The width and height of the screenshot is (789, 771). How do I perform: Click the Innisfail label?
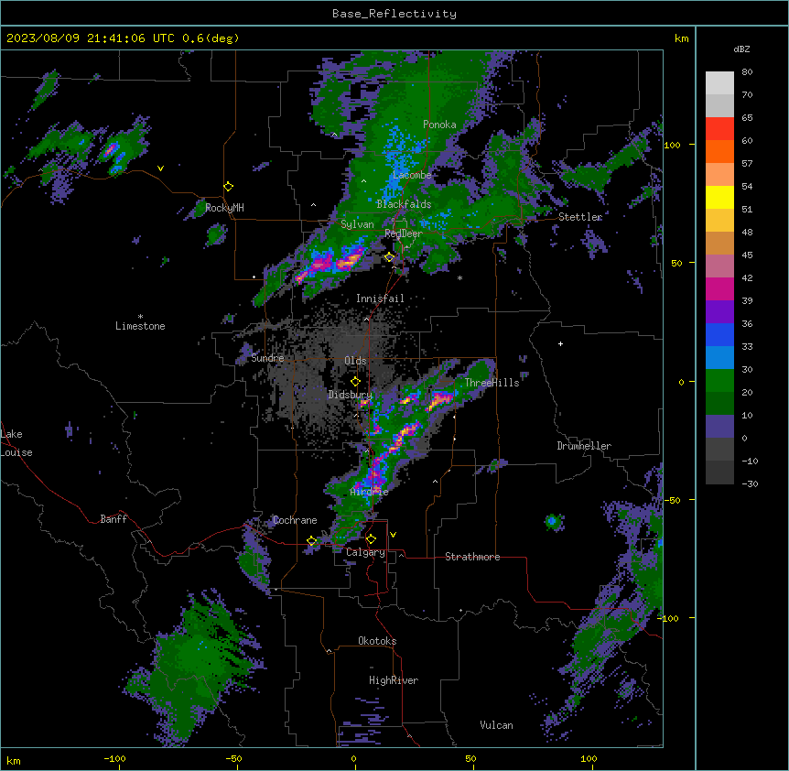[380, 299]
